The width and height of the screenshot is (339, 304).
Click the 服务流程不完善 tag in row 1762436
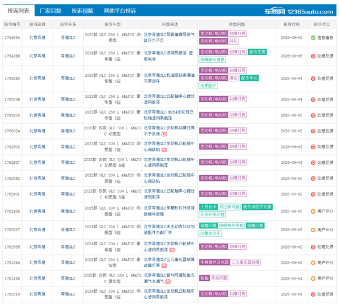tap(257, 207)
